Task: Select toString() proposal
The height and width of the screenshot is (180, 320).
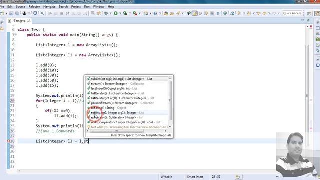Action: pos(127,108)
